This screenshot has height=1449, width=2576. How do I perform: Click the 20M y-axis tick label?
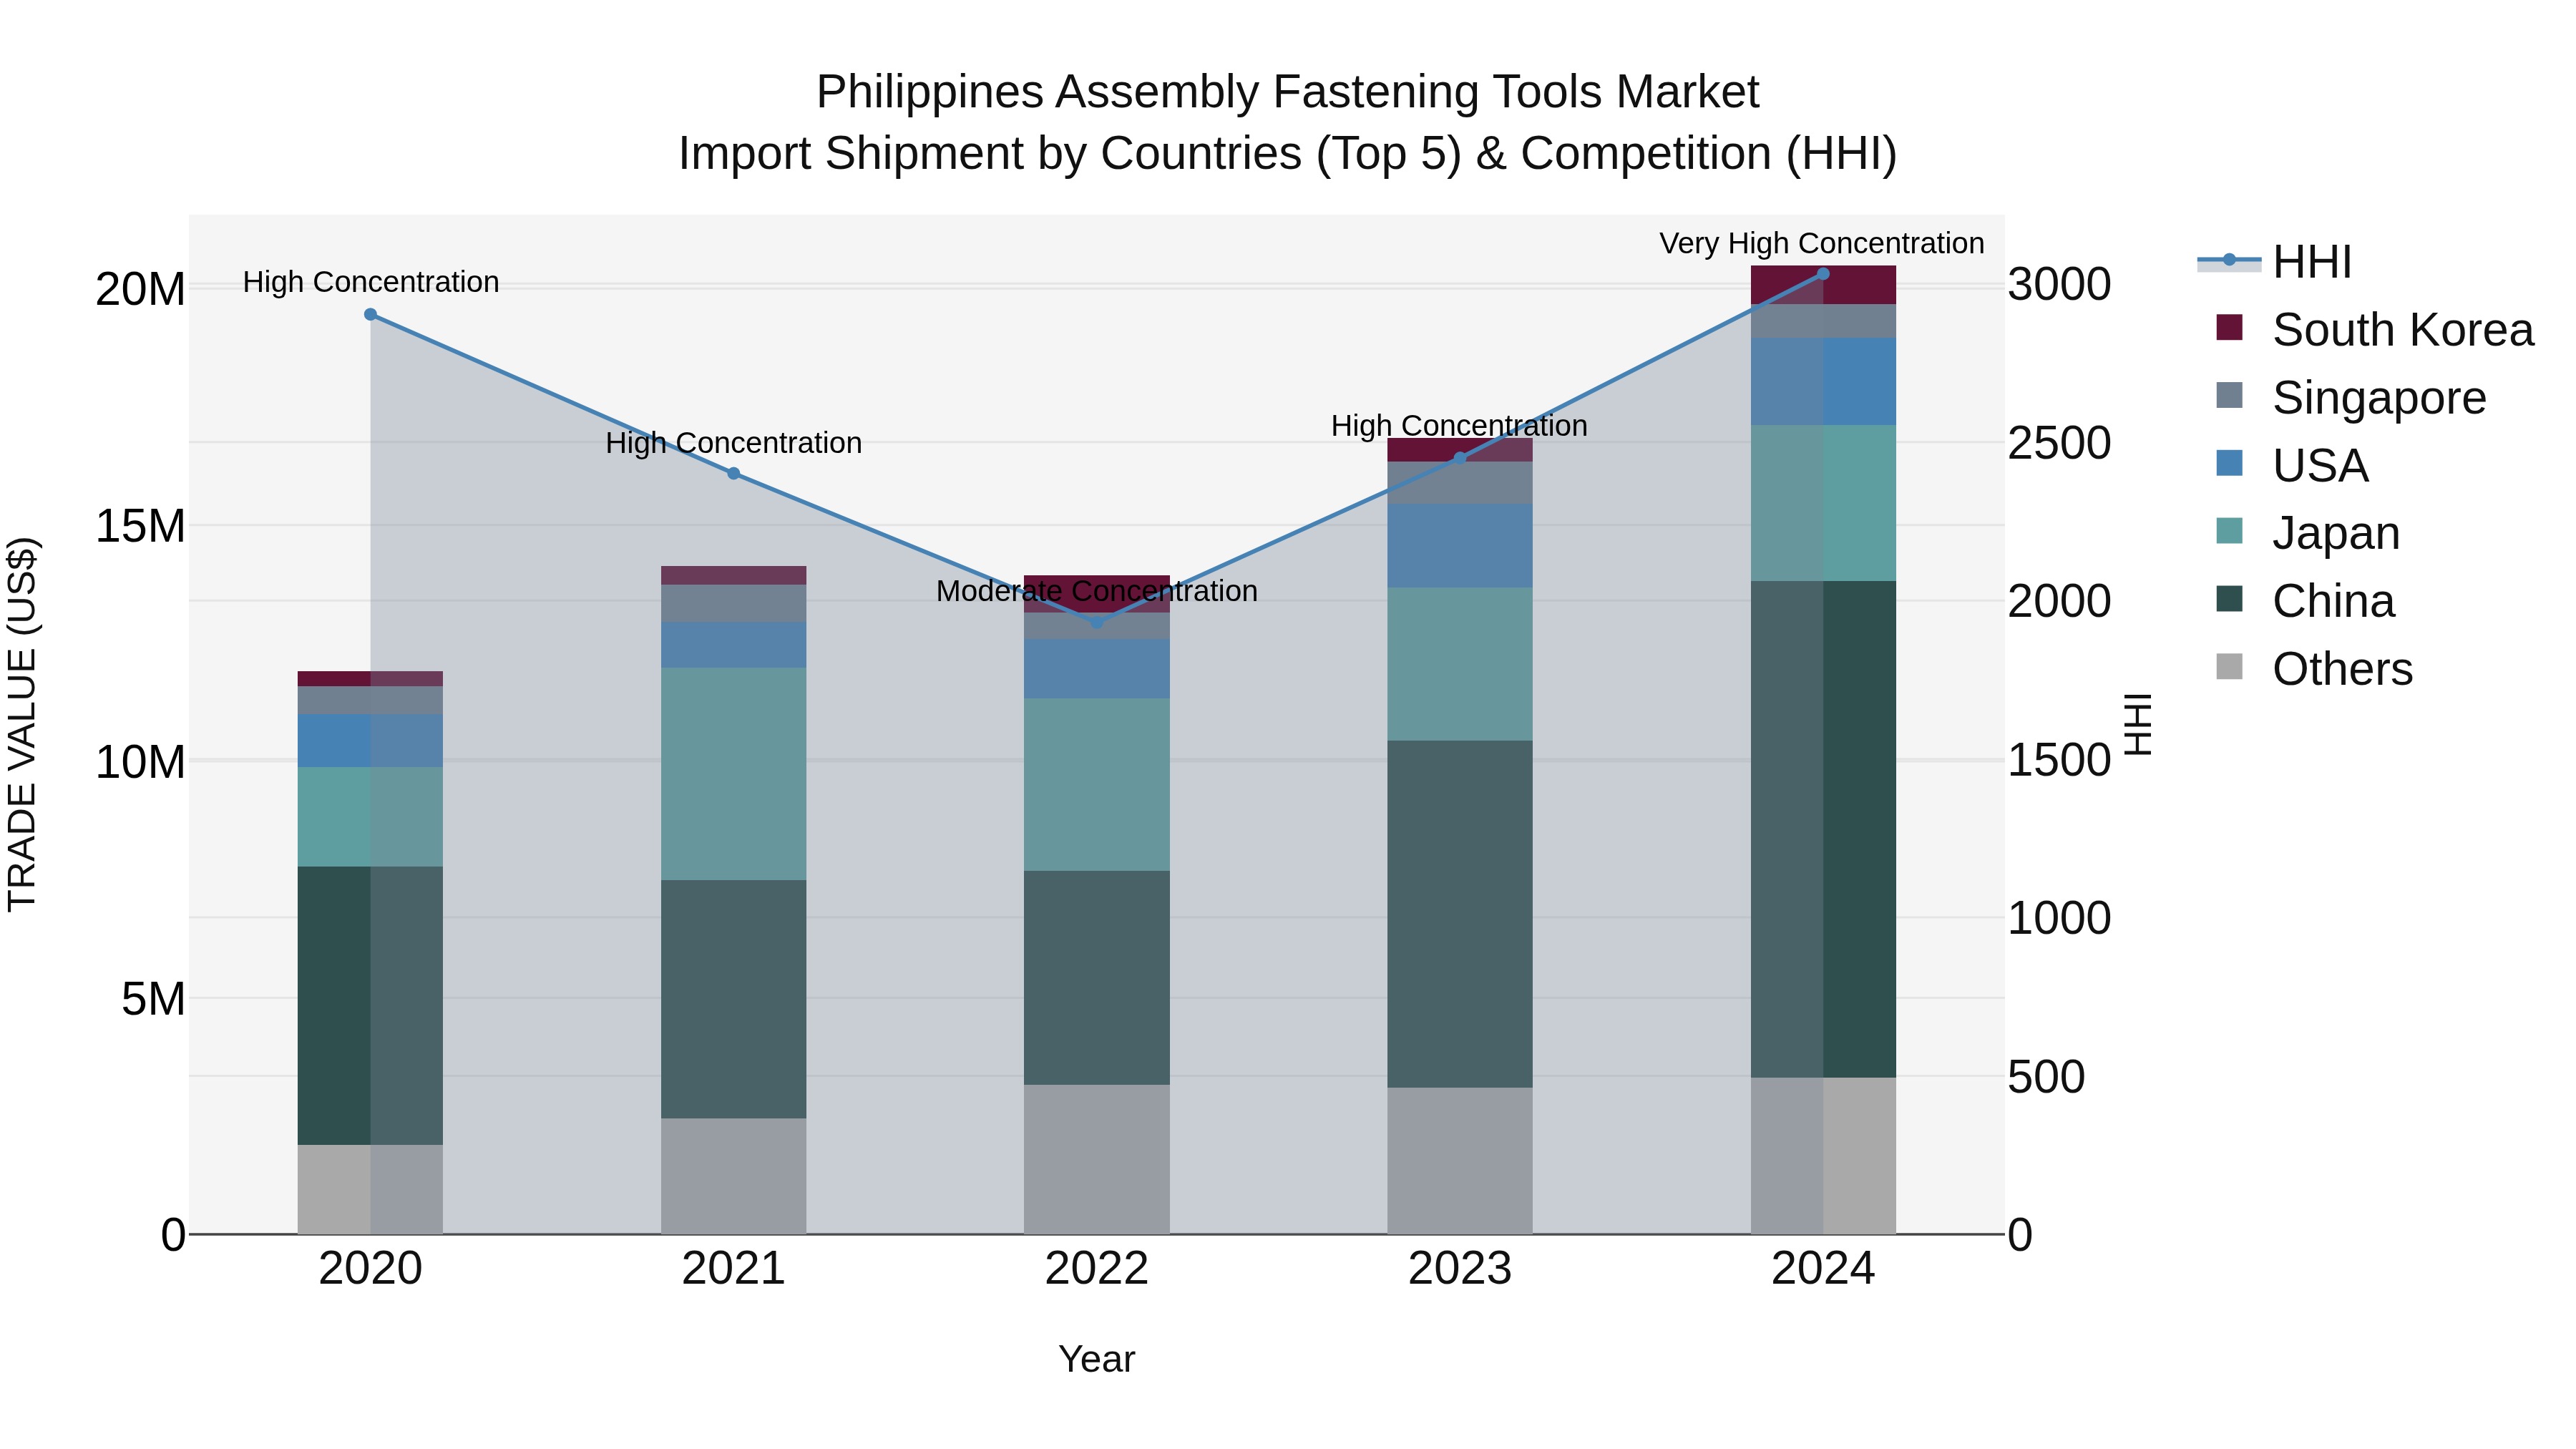coord(140,290)
